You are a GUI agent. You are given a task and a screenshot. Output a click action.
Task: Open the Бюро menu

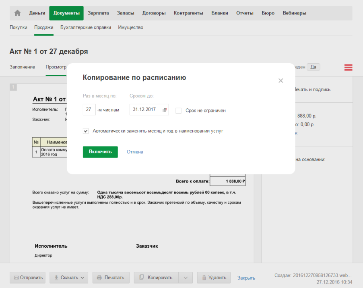pos(268,13)
